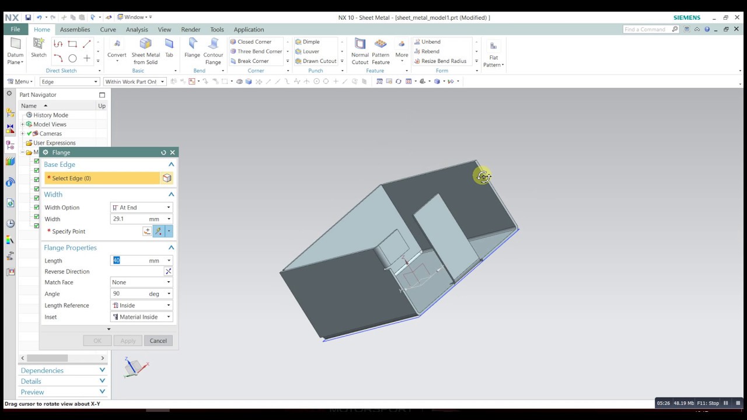Image resolution: width=747 pixels, height=420 pixels.
Task: Select Three Bend Corner command
Action: (255, 51)
